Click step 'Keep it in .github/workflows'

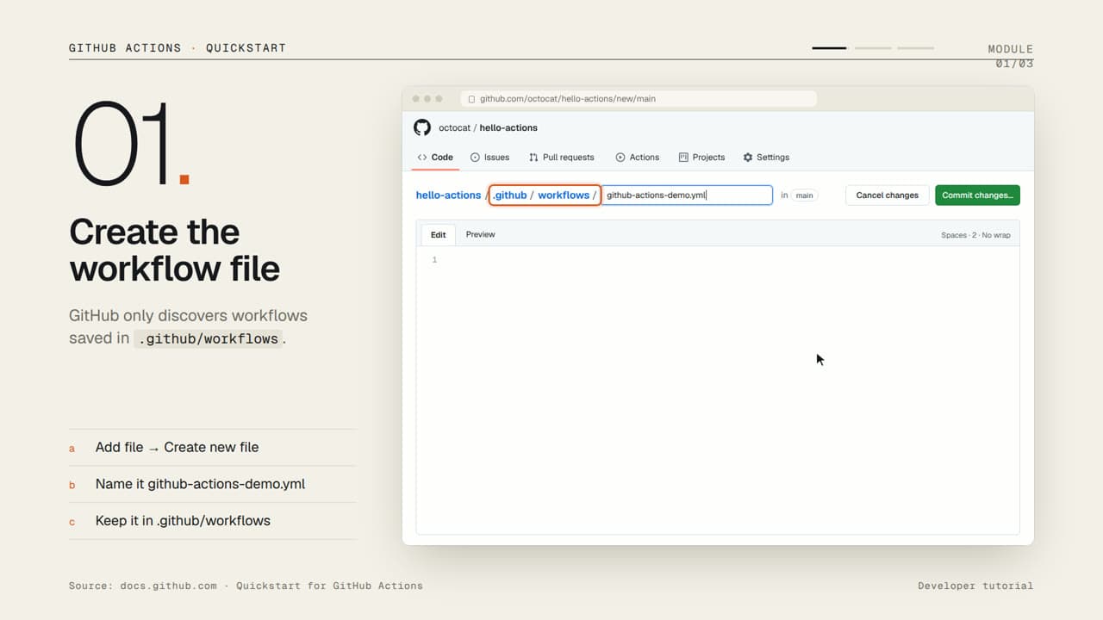(213, 521)
